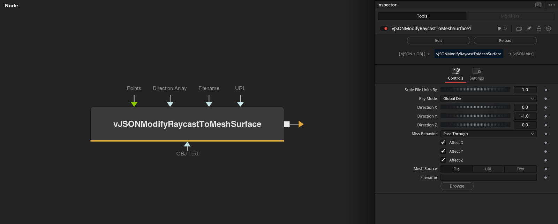
Task: Click the URL input arrow on the node
Action: pos(240,104)
